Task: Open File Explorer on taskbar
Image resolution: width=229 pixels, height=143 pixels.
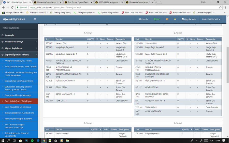Action: pos(67,141)
